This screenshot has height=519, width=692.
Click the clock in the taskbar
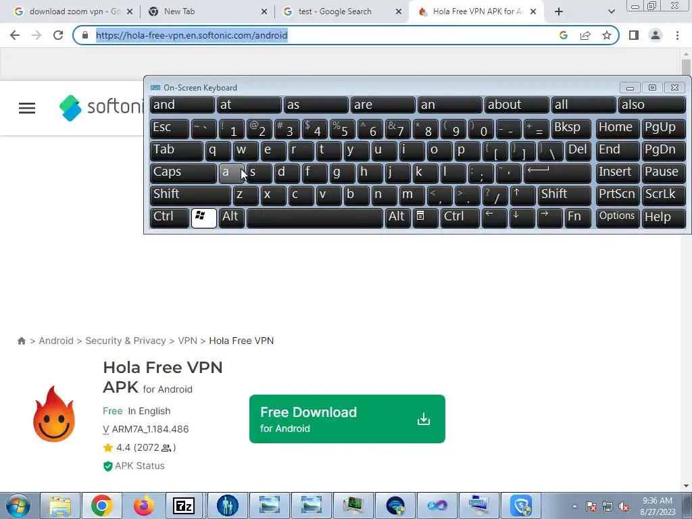click(658, 506)
